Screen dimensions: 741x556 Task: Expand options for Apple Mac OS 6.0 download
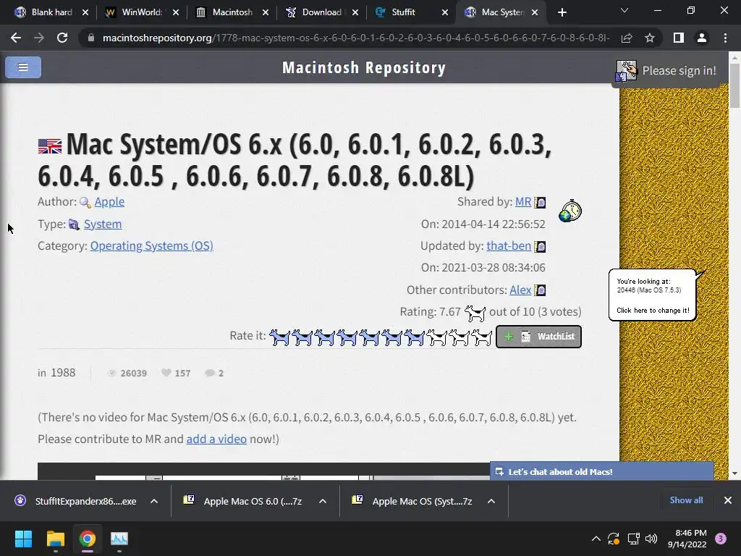coord(323,501)
